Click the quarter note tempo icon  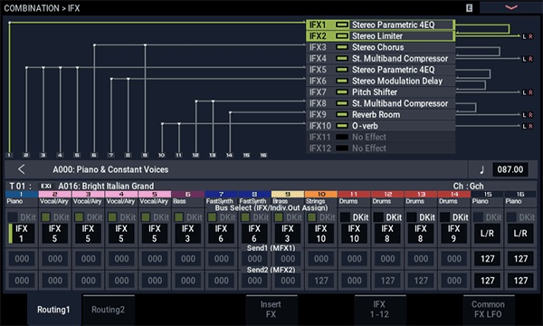point(481,169)
